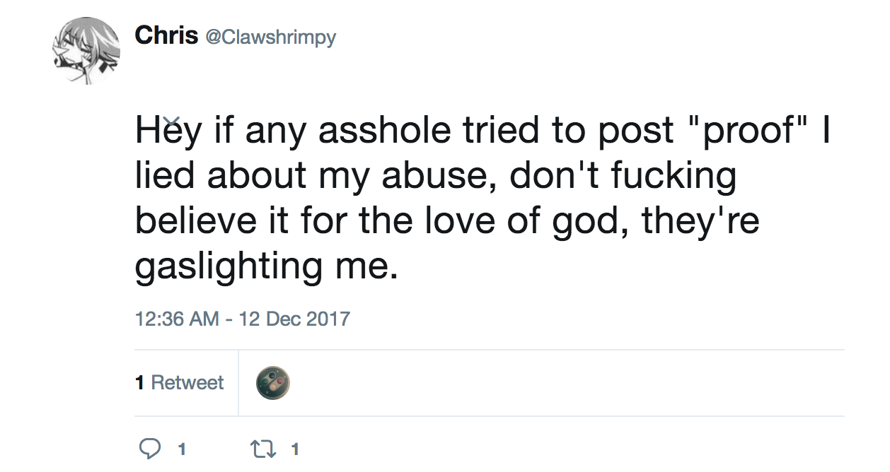Click the bold 1 before Retweet
The width and height of the screenshot is (890, 472).
(139, 383)
